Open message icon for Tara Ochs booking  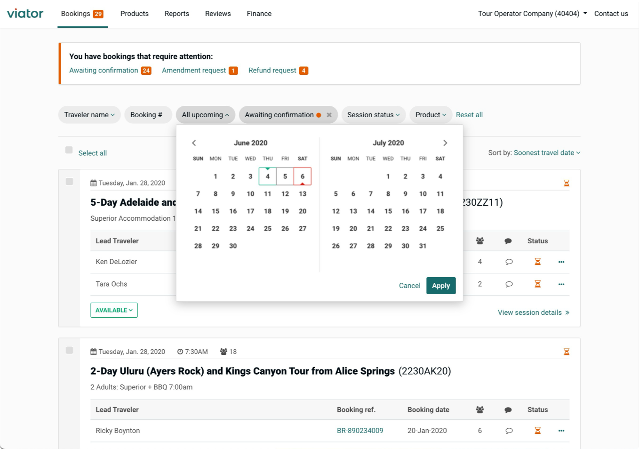click(x=509, y=284)
